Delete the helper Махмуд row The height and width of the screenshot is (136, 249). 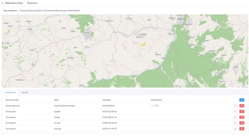pyautogui.click(x=242, y=129)
